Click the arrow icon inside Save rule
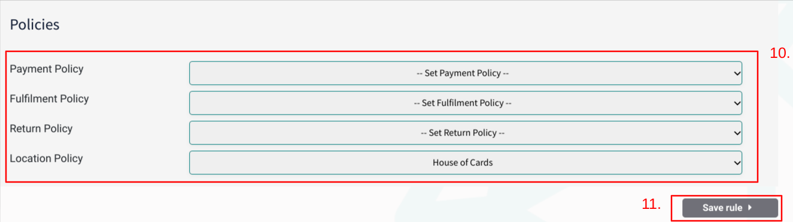Image resolution: width=793 pixels, height=222 pixels. (x=750, y=208)
